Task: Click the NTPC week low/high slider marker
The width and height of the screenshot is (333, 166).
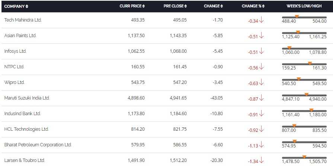Action: (x=310, y=63)
